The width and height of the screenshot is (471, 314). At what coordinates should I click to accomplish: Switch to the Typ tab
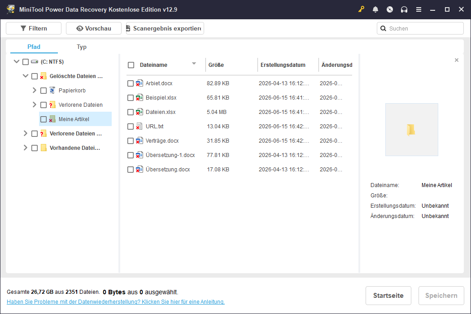point(81,47)
